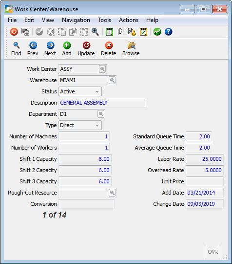Expand the Type dropdown

[97, 125]
